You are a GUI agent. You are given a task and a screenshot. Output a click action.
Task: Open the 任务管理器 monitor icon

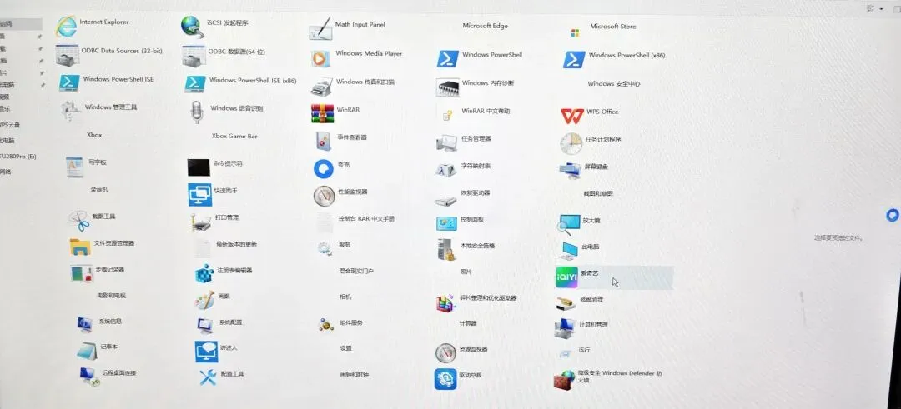[447, 142]
